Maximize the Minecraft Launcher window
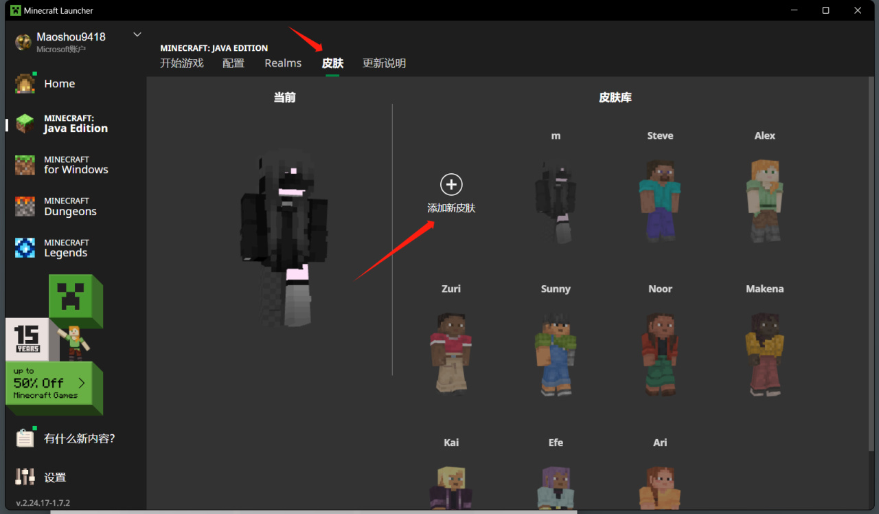The height and width of the screenshot is (514, 879). 825,10
